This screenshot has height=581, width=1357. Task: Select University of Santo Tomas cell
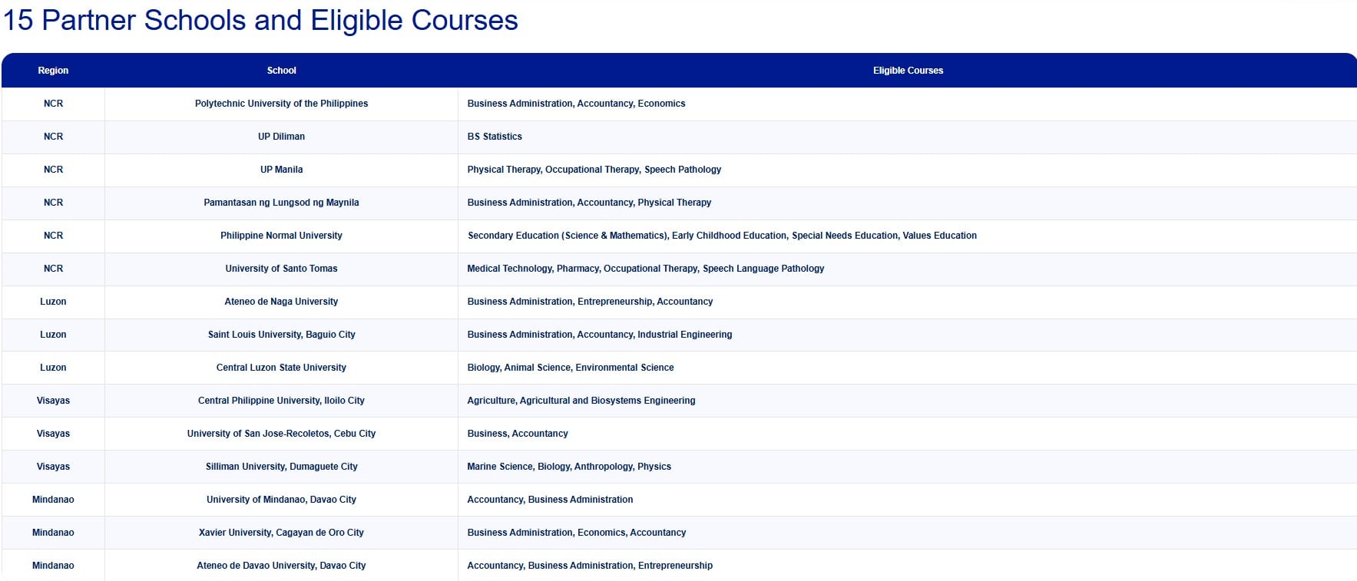(x=281, y=269)
